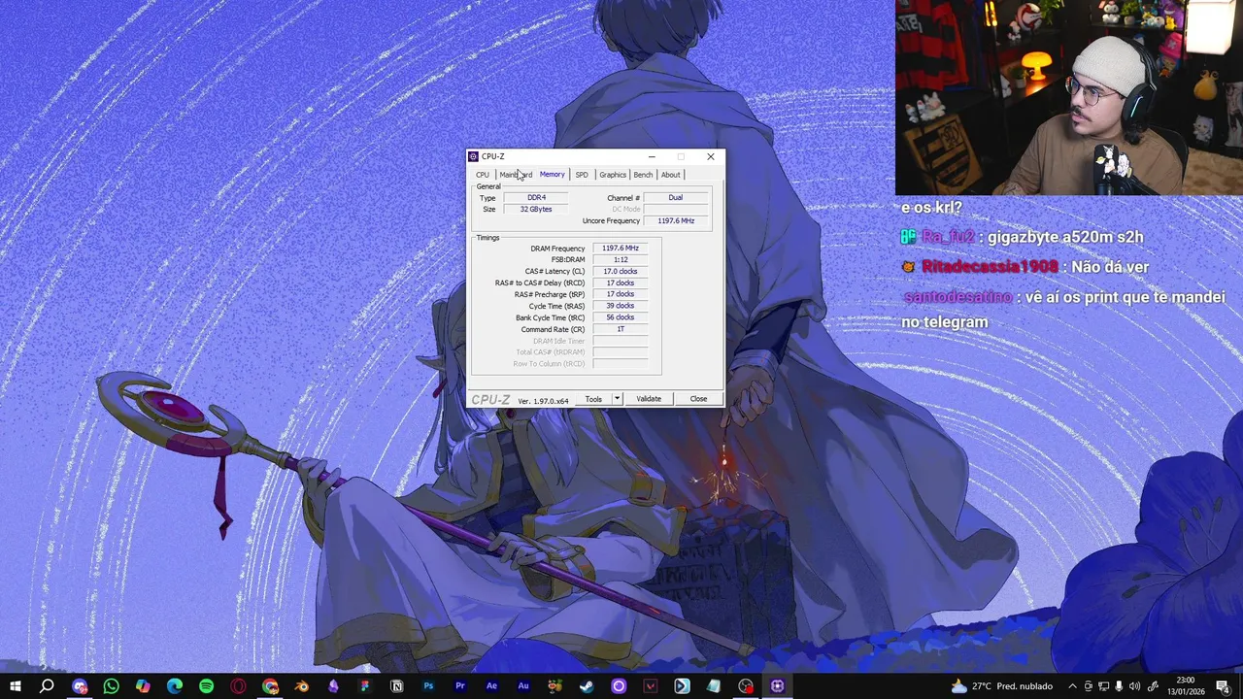The width and height of the screenshot is (1243, 699).
Task: Click the CPU-Z taskbar icon
Action: tap(777, 686)
